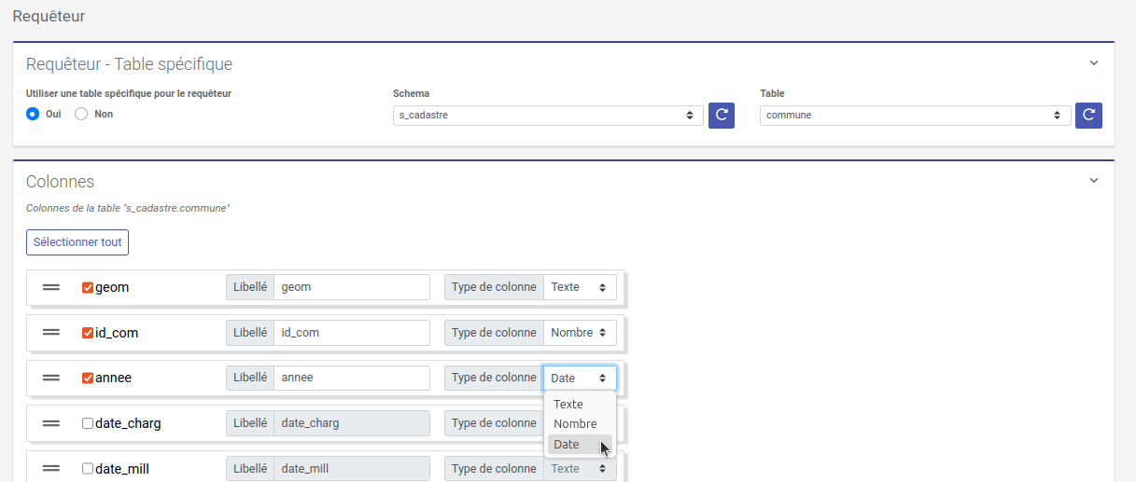Open the Table dropdown commune
The width and height of the screenshot is (1136, 482).
coord(915,116)
